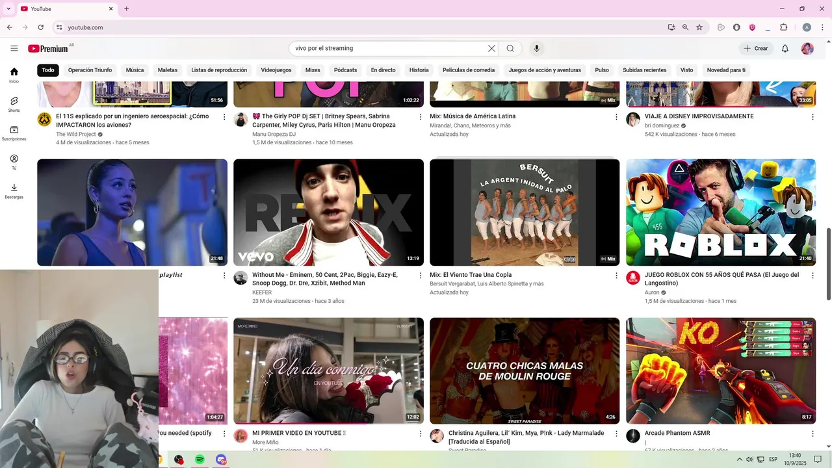Reload the page in Chrome
The image size is (832, 468).
pos(40,27)
